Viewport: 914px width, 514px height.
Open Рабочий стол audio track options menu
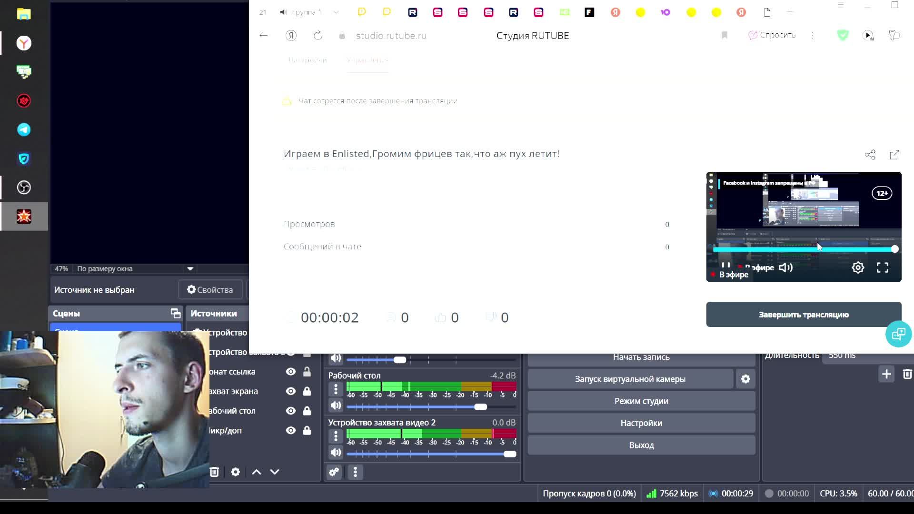click(x=336, y=389)
